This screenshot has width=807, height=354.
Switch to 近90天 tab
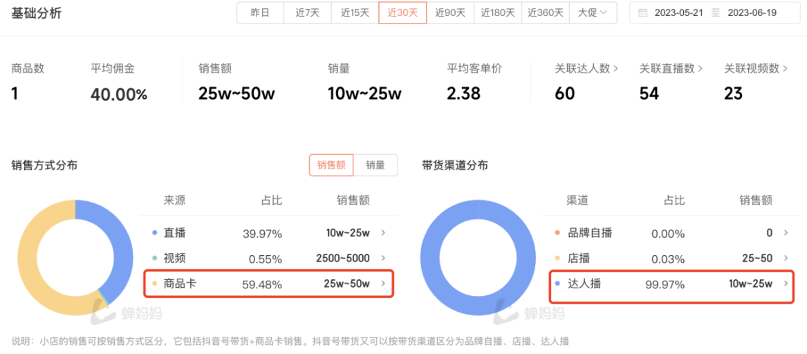click(449, 12)
